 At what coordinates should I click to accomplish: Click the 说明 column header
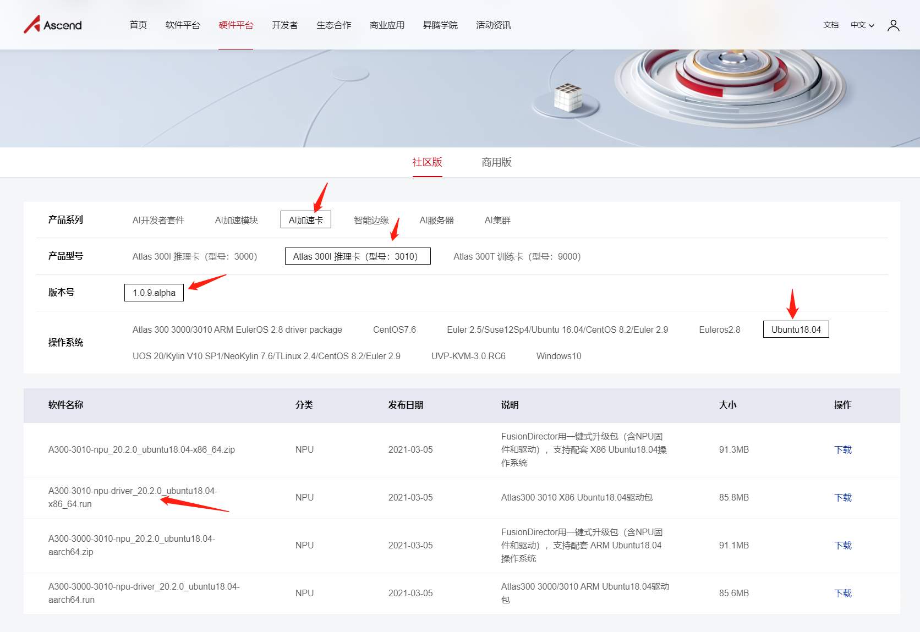[x=510, y=405]
